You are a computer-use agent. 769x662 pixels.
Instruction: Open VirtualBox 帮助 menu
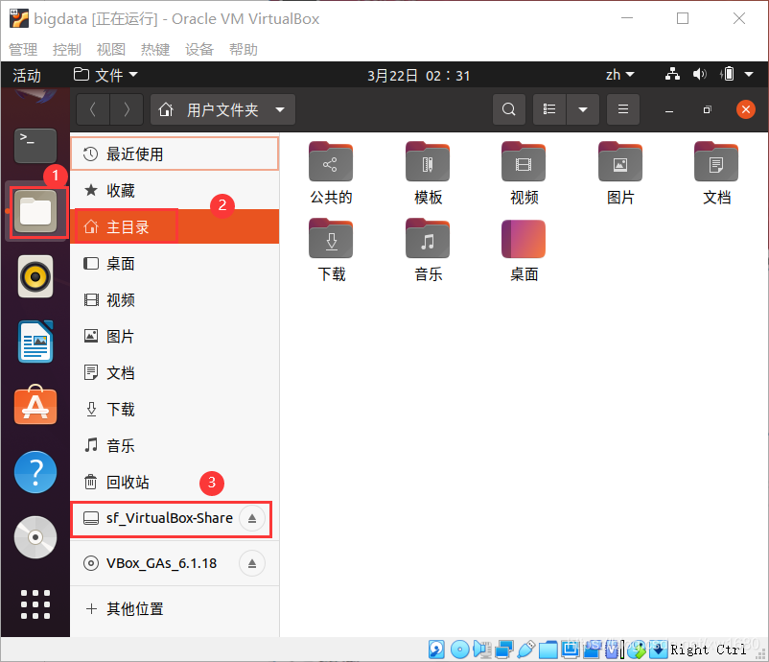click(x=244, y=49)
